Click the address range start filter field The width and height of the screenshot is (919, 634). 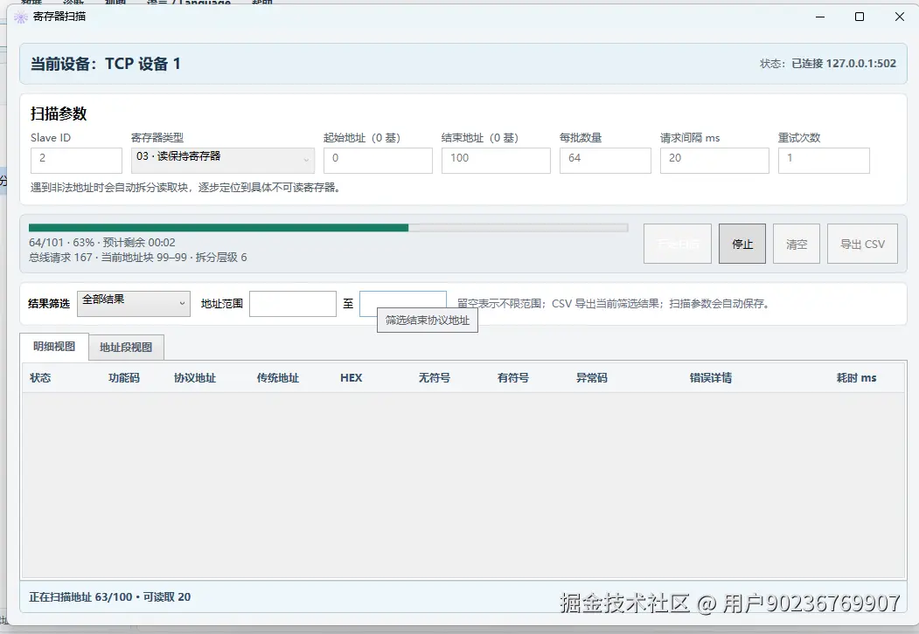[292, 303]
